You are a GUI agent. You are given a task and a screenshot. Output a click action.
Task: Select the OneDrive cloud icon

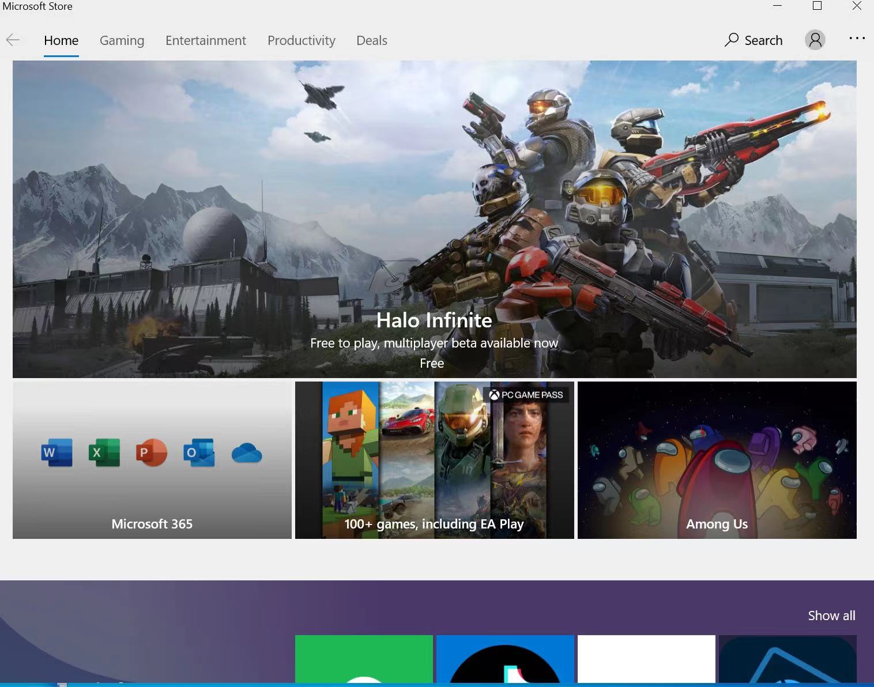coord(247,454)
